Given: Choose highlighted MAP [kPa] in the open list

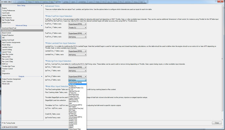Looking at the screenshot, I should pyautogui.click(x=77, y=84).
